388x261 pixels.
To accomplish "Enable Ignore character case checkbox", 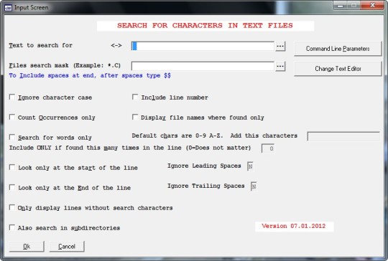I will click(x=12, y=97).
